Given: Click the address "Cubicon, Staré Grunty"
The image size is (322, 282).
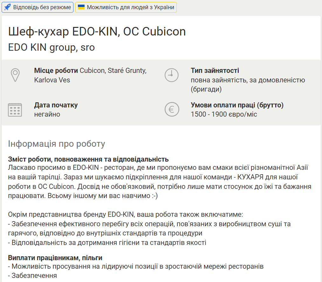Looking at the screenshot, I should [113, 71].
